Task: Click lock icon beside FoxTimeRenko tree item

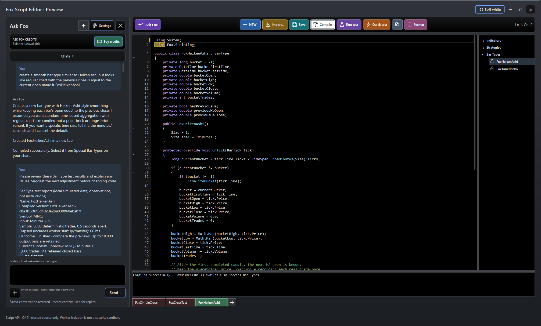Action: pyautogui.click(x=492, y=69)
